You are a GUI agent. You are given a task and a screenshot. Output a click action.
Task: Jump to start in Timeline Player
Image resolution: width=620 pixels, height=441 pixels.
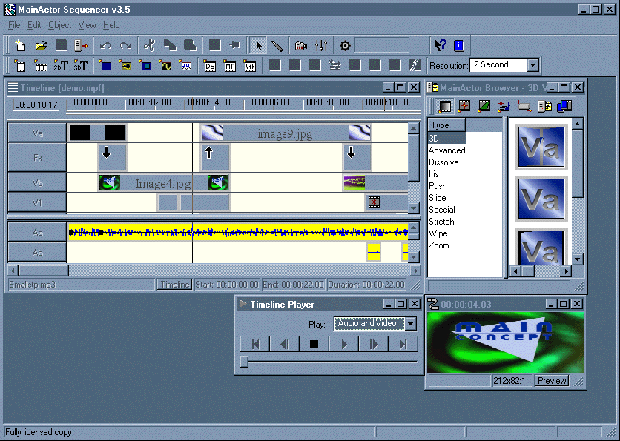pyautogui.click(x=255, y=344)
